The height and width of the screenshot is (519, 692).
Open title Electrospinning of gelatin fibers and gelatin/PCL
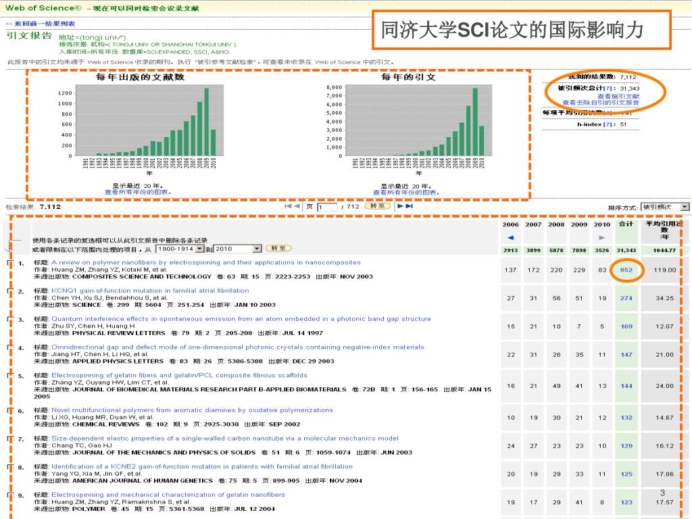coord(180,376)
